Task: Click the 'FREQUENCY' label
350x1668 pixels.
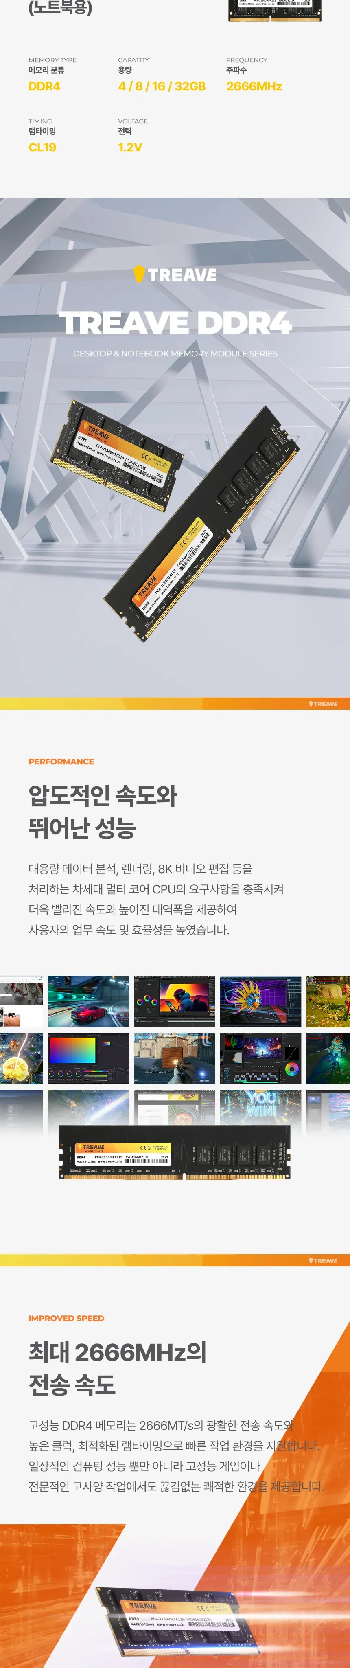Action: [247, 60]
